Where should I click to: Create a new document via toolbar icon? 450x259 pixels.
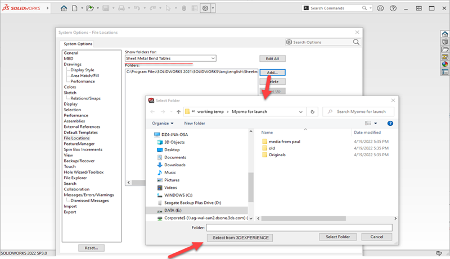(x=75, y=8)
